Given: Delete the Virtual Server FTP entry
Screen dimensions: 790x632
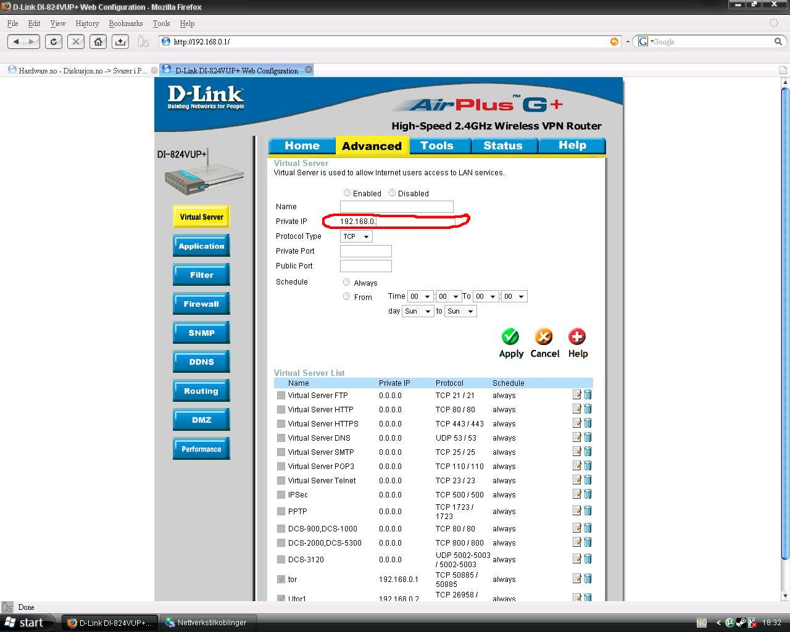Looking at the screenshot, I should tap(588, 394).
